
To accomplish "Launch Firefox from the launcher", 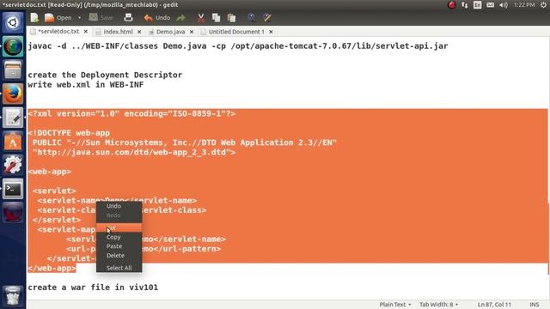I will click(x=13, y=94).
